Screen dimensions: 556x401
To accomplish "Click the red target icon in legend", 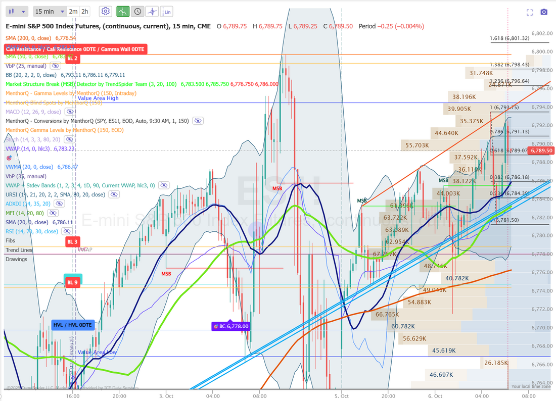I will click(8, 158).
